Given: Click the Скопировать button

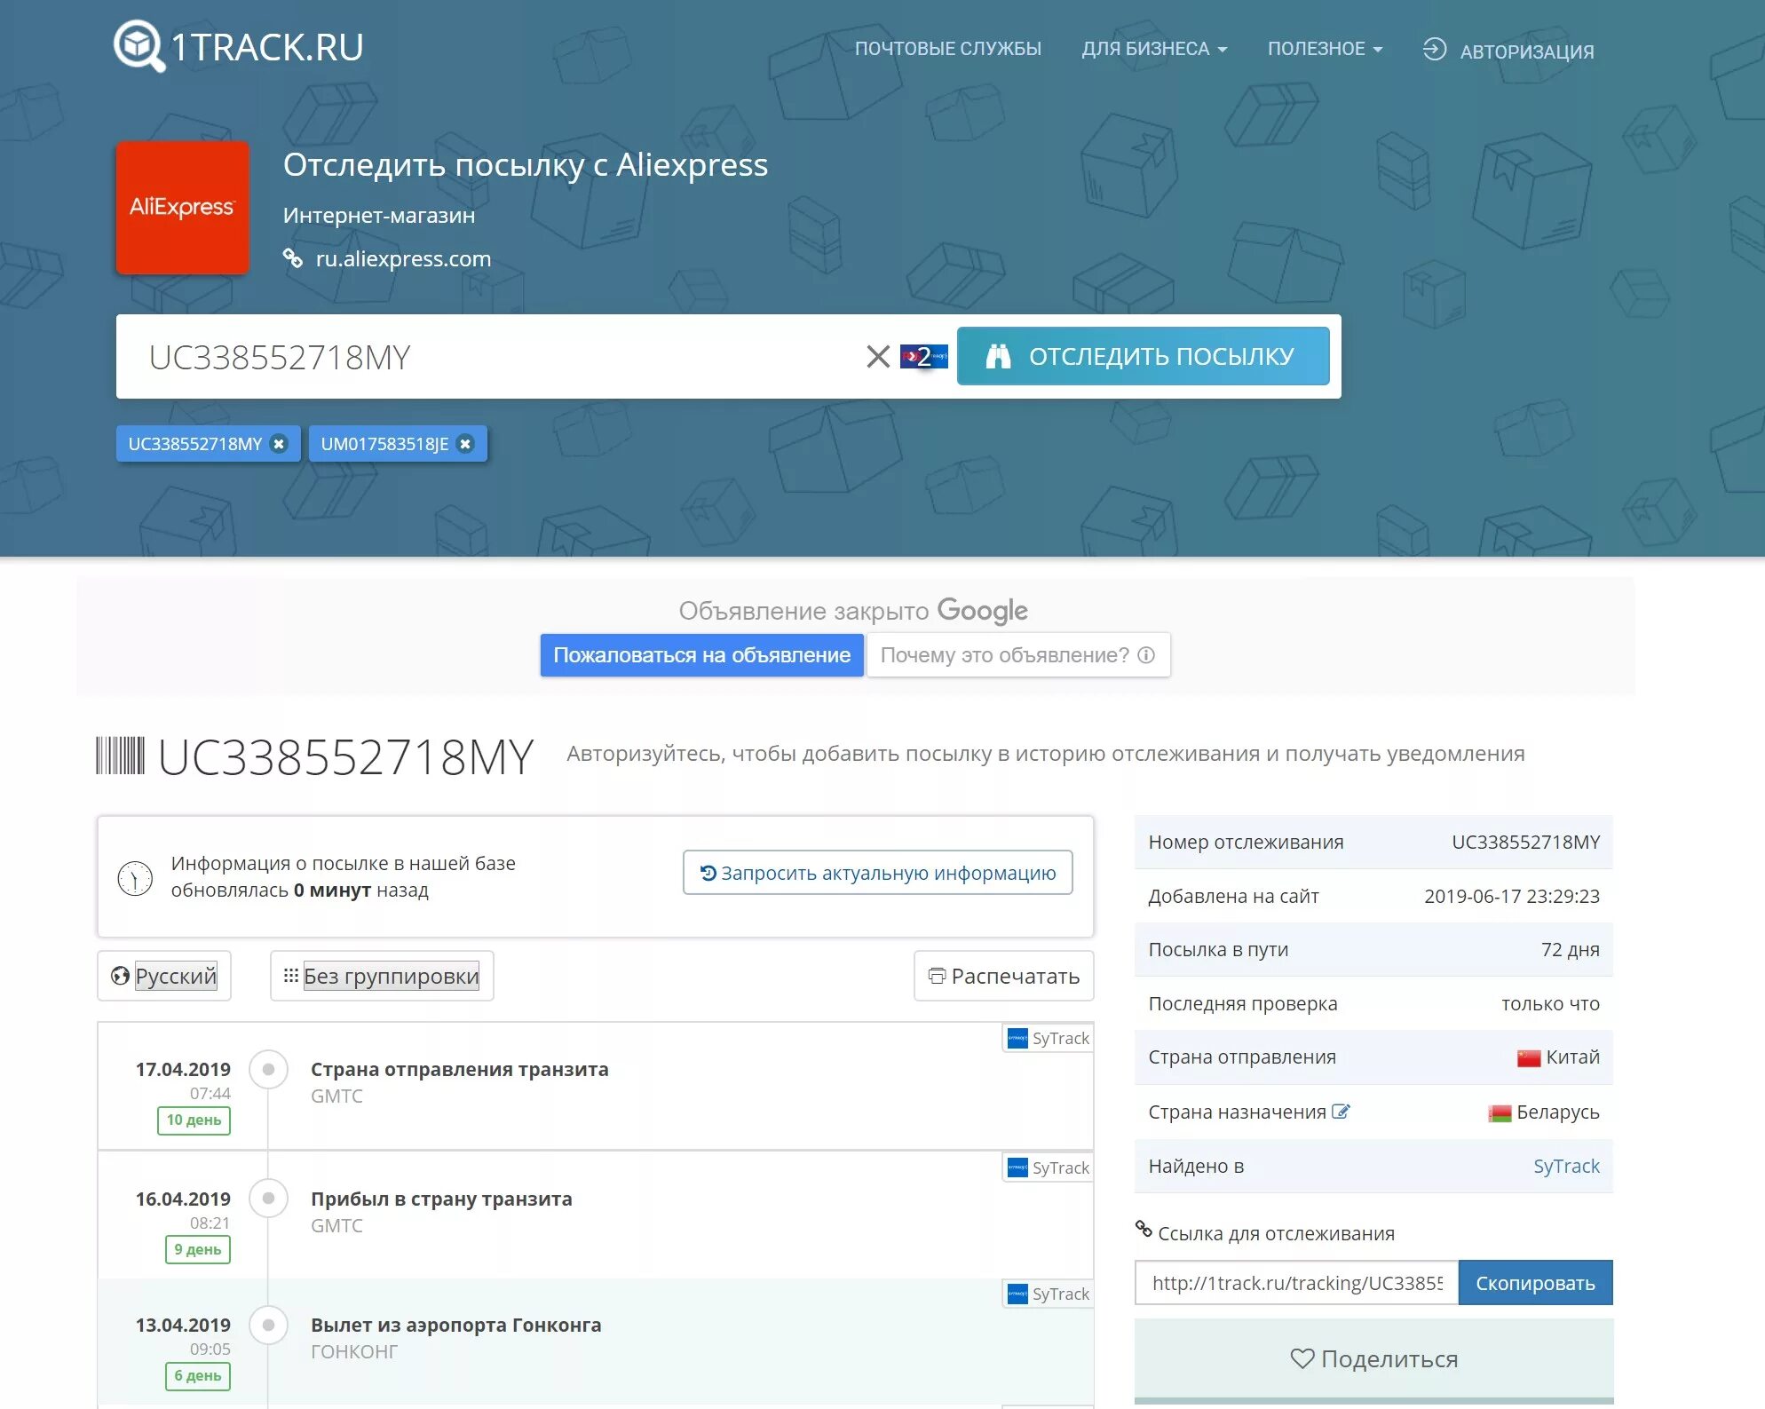Looking at the screenshot, I should pos(1536,1283).
